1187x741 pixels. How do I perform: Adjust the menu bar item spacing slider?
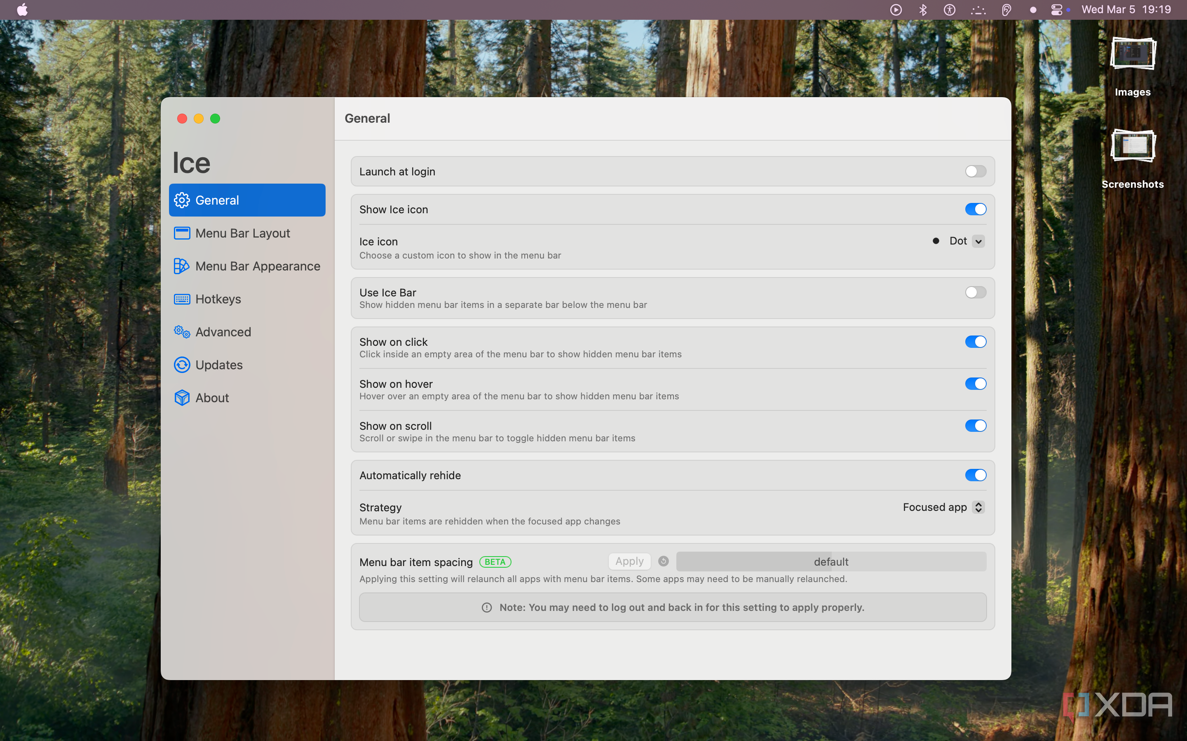831,562
